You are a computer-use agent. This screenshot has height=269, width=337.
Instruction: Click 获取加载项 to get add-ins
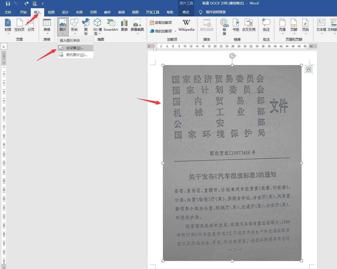point(161,23)
